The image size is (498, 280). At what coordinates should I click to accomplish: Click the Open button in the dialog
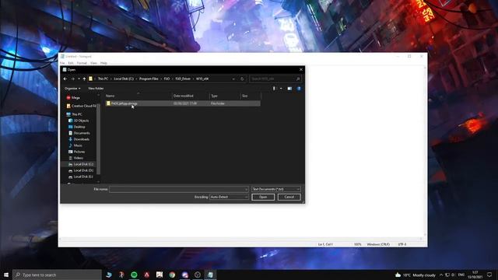click(x=263, y=197)
